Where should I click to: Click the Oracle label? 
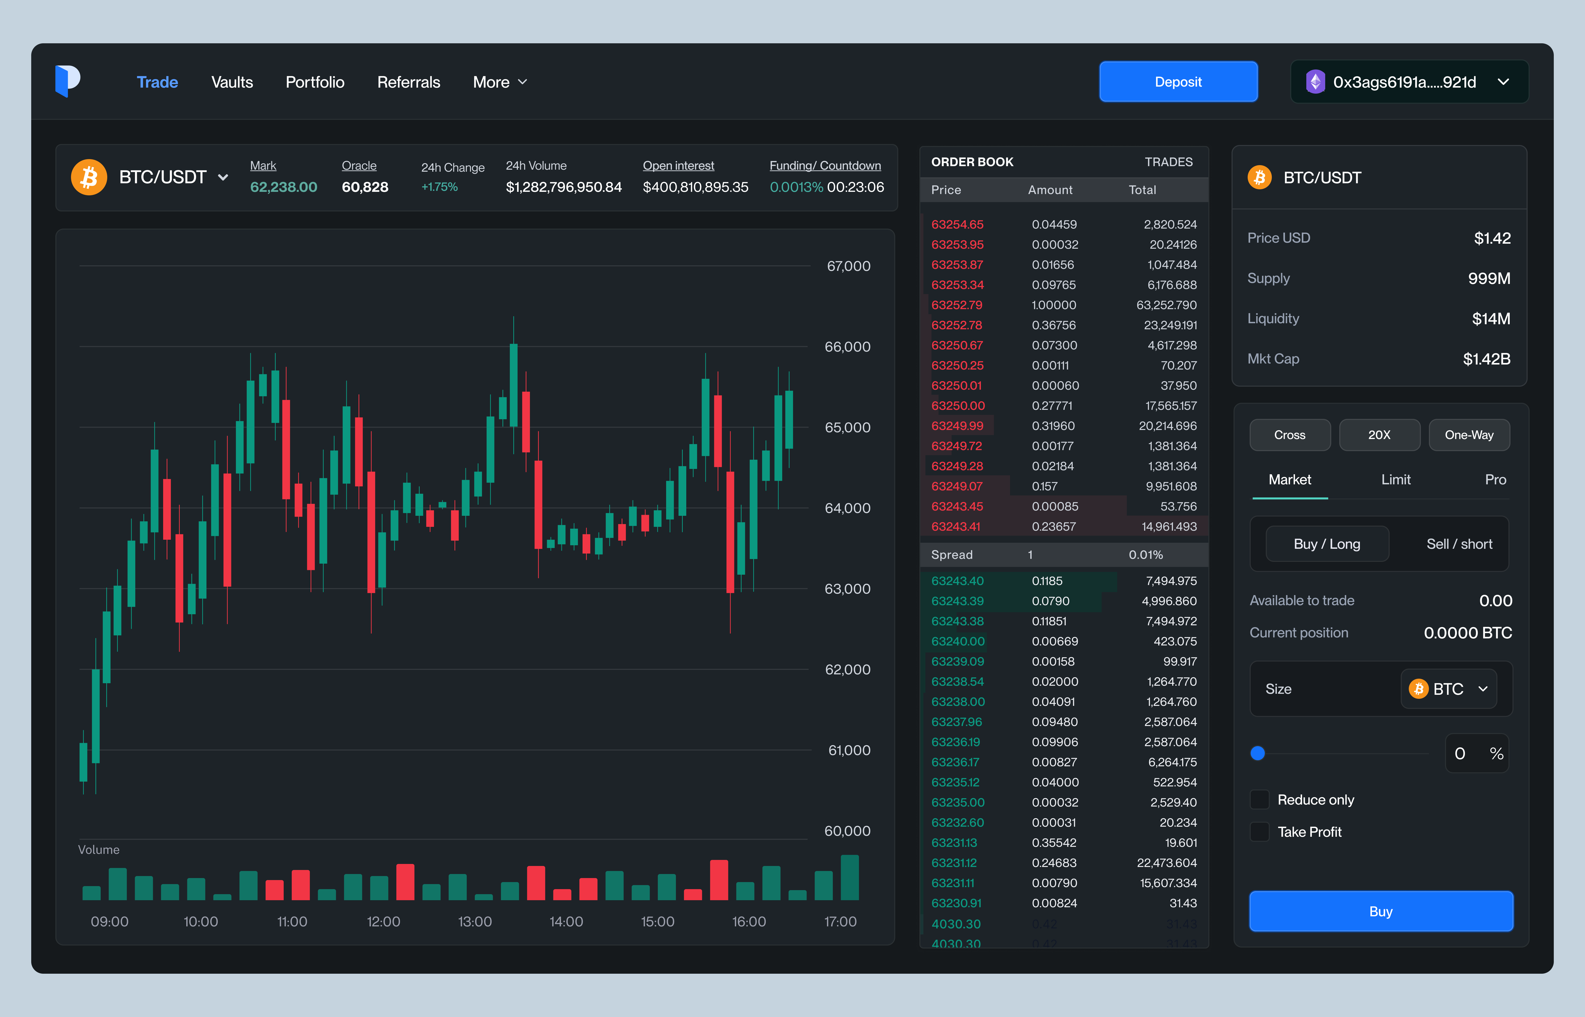click(x=359, y=166)
